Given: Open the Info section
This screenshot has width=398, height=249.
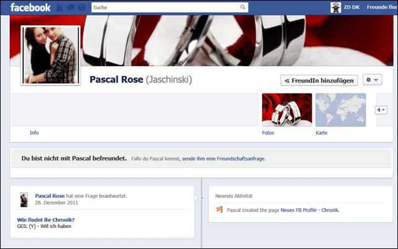Looking at the screenshot, I should coord(34,133).
